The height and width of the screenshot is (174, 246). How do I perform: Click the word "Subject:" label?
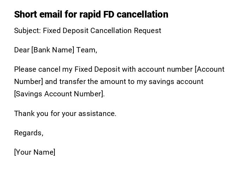(27, 31)
